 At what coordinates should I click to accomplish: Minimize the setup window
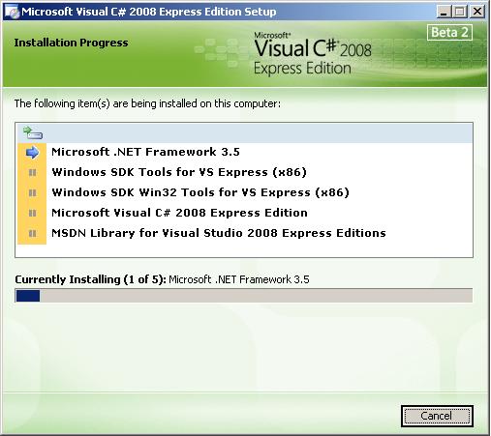pyautogui.click(x=444, y=12)
